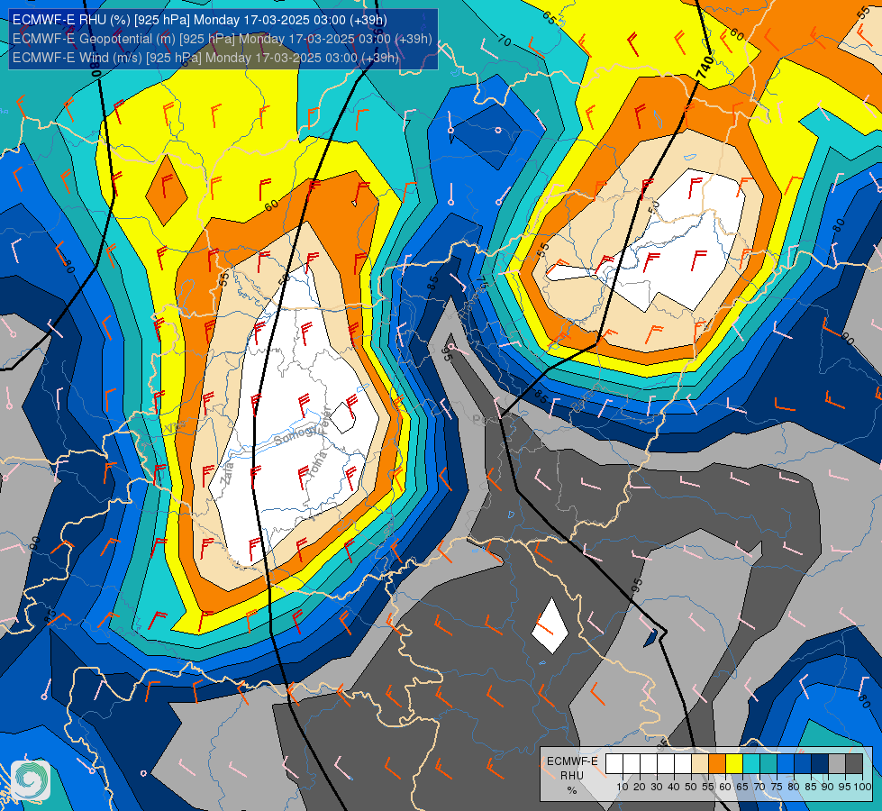Click the swirl logo icon in the corner

[31, 780]
